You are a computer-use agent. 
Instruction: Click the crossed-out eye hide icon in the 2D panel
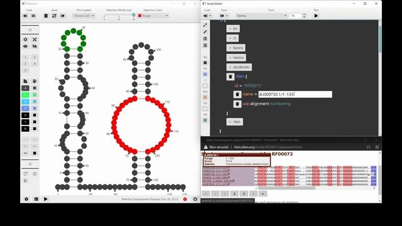[35, 46]
